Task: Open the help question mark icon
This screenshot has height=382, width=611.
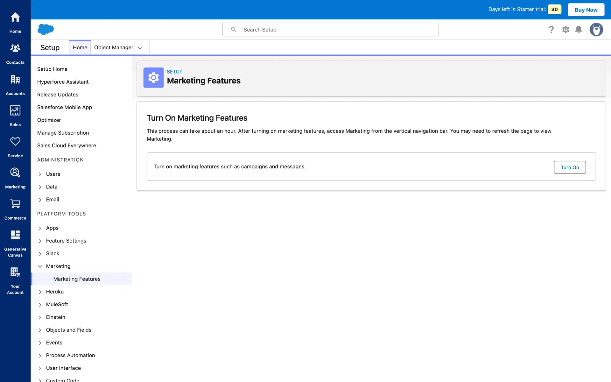Action: pyautogui.click(x=551, y=30)
